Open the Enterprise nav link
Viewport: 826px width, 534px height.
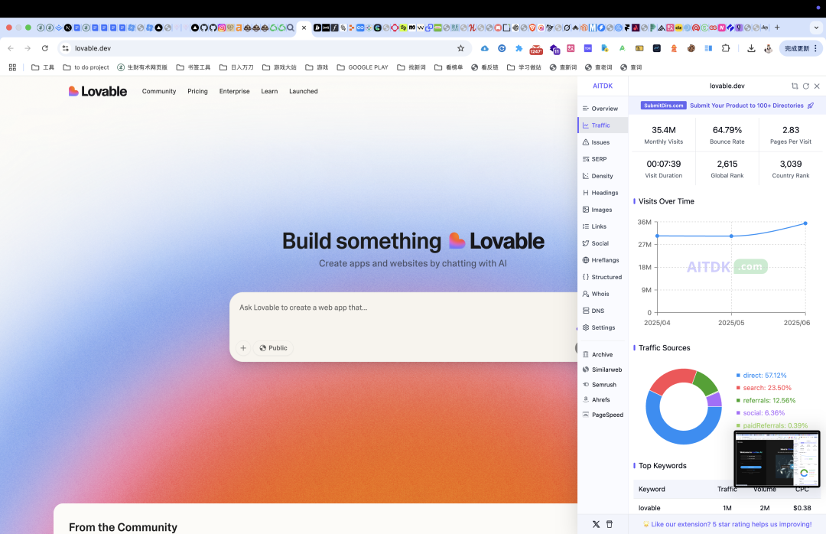click(235, 91)
